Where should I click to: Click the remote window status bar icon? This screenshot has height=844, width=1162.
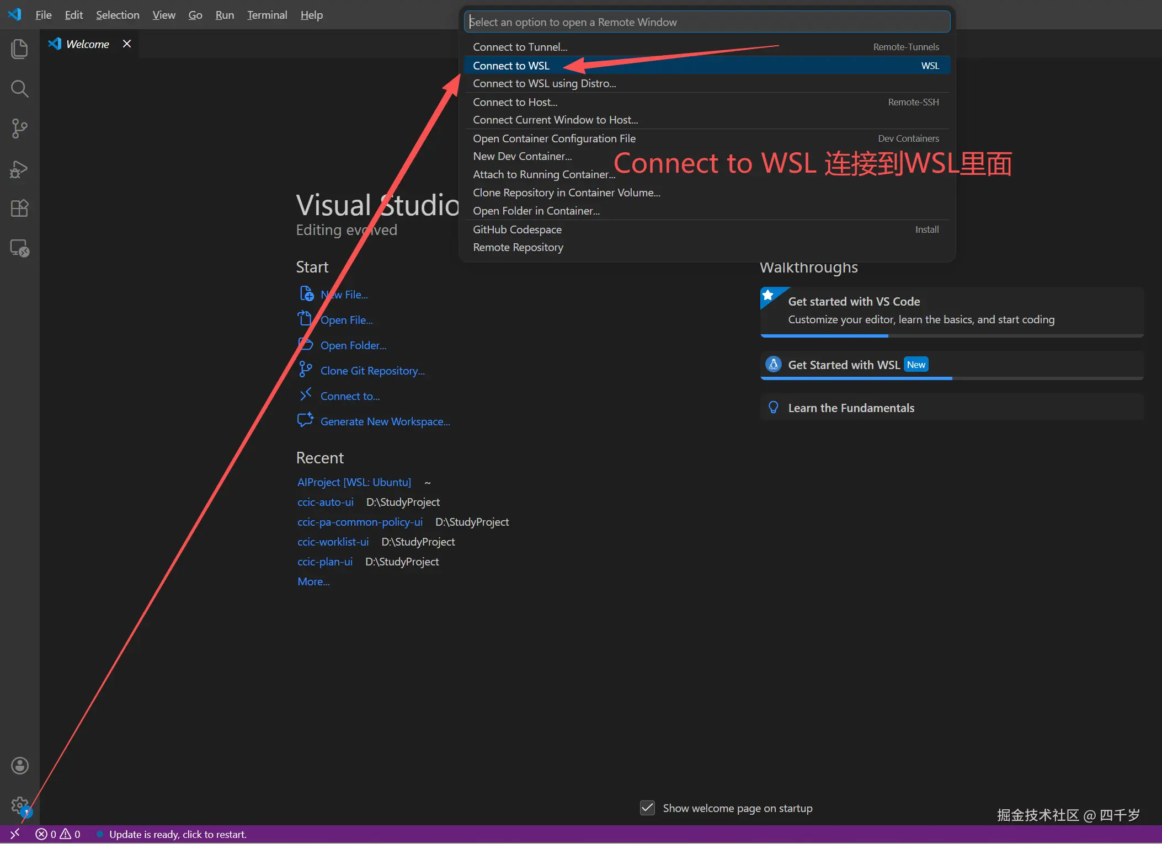15,834
